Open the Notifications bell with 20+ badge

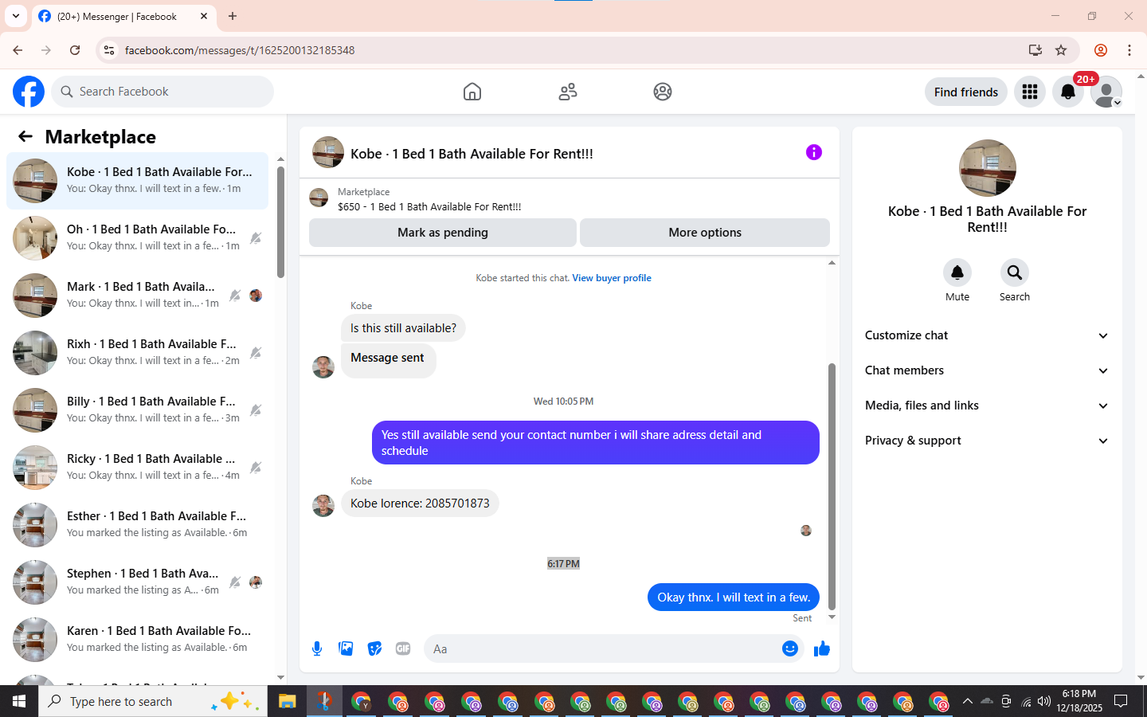(1068, 92)
